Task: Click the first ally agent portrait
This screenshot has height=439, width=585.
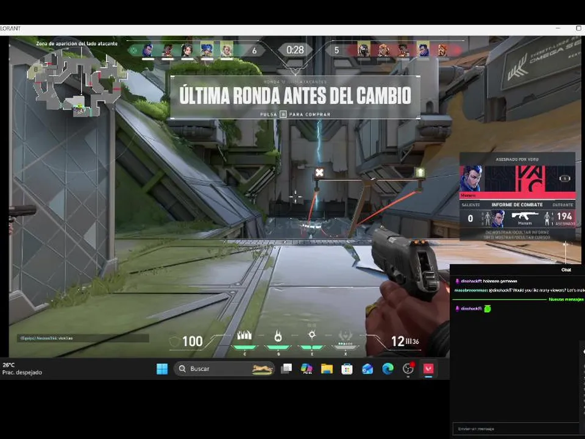Action: [x=148, y=50]
